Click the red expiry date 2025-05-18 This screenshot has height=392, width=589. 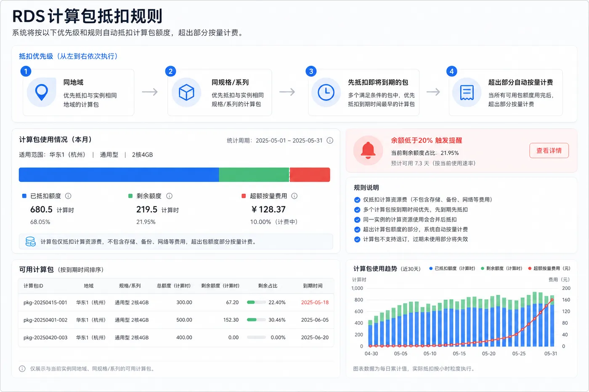pyautogui.click(x=315, y=303)
